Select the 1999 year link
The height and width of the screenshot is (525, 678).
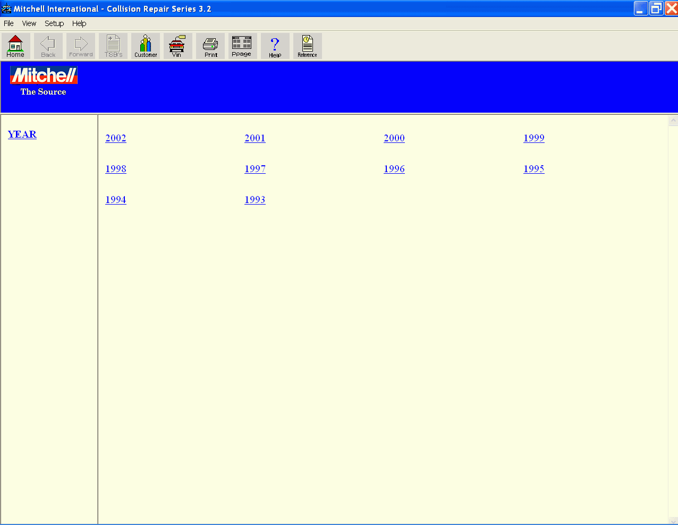click(x=534, y=138)
